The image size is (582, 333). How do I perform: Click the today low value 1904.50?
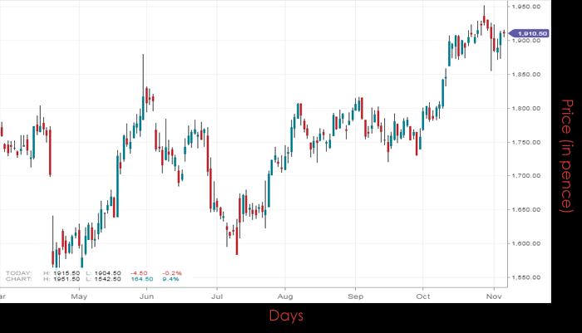click(106, 272)
